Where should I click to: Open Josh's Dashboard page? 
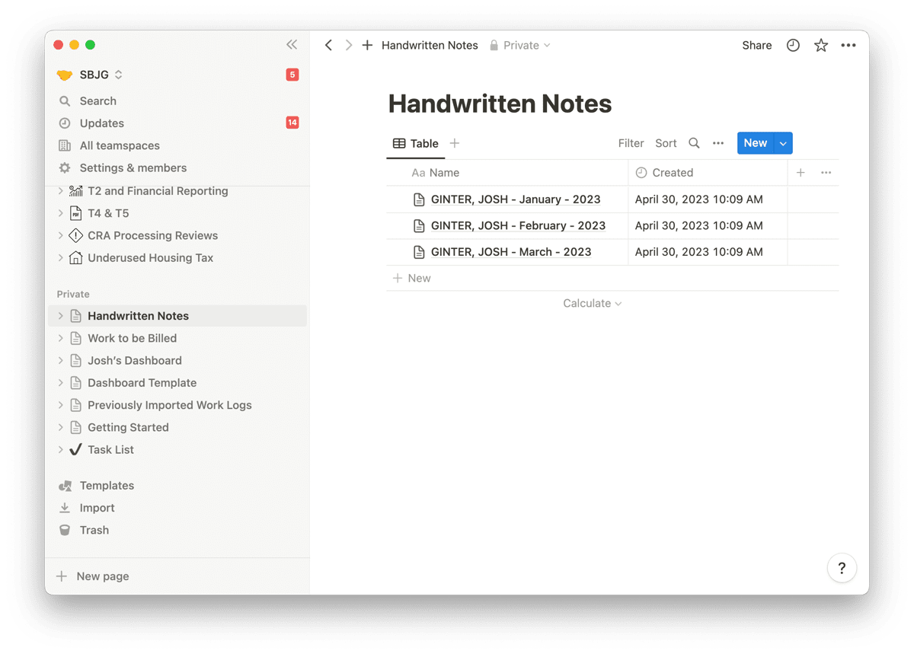click(135, 360)
